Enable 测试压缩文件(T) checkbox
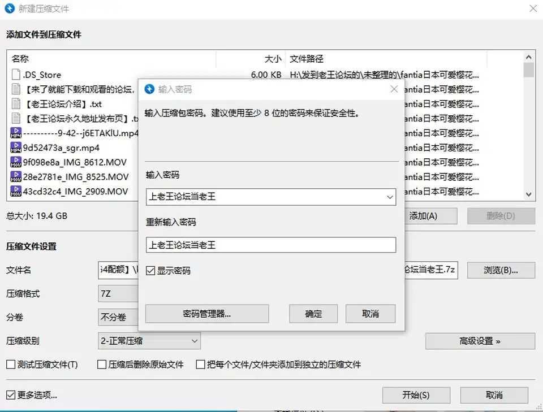 click(x=11, y=365)
